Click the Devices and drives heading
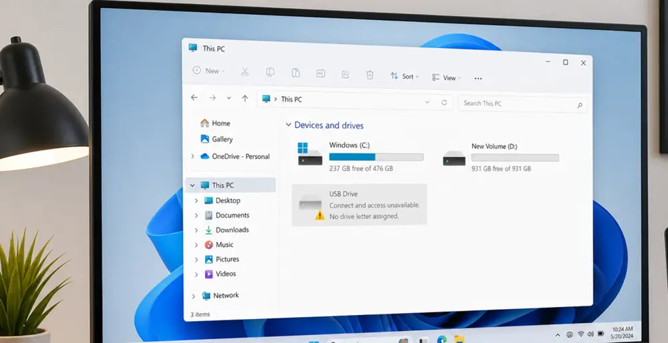Screen dimensions: 668x343 [x=329, y=125]
